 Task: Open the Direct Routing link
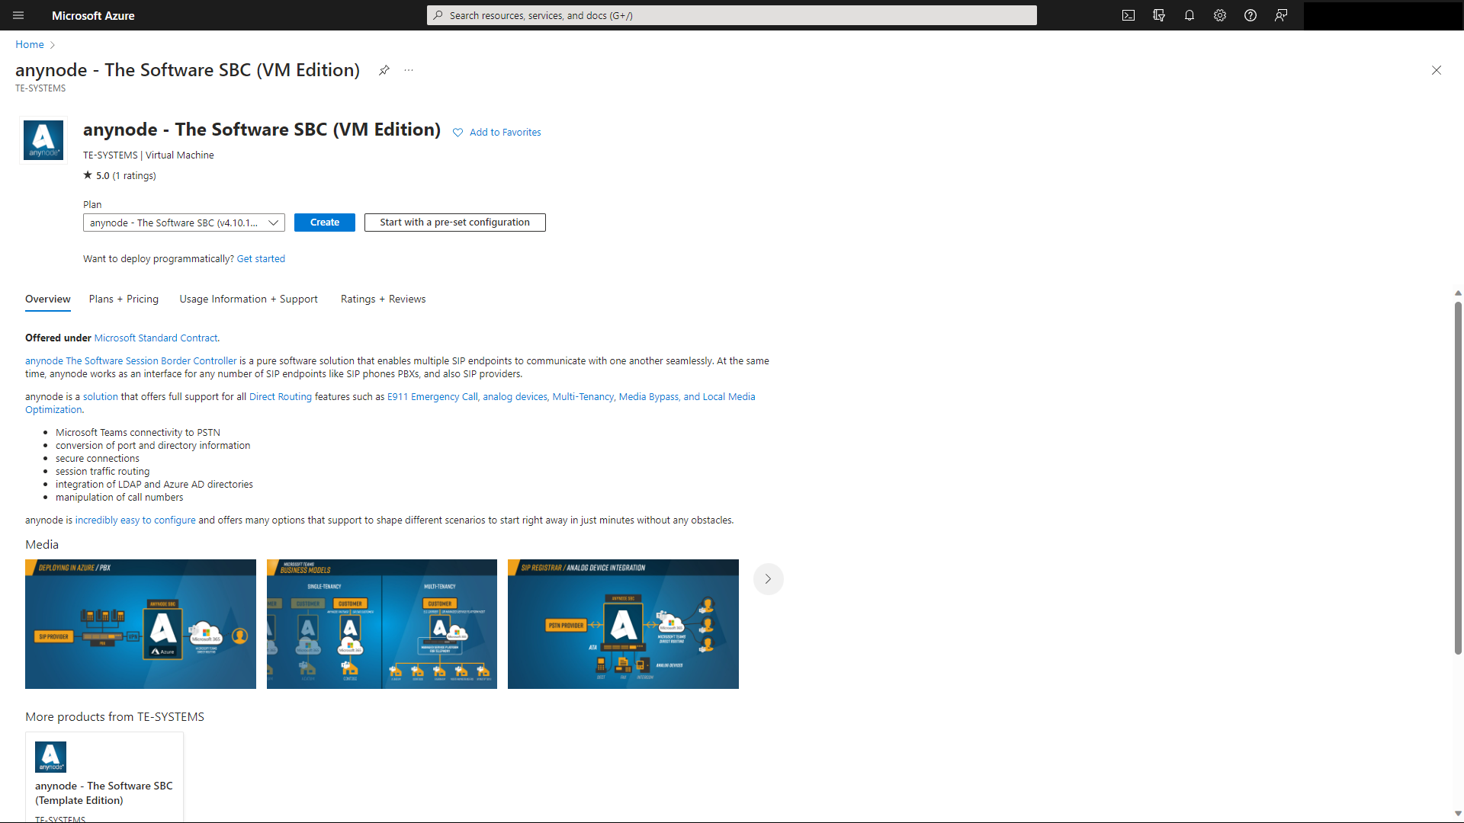pos(281,397)
